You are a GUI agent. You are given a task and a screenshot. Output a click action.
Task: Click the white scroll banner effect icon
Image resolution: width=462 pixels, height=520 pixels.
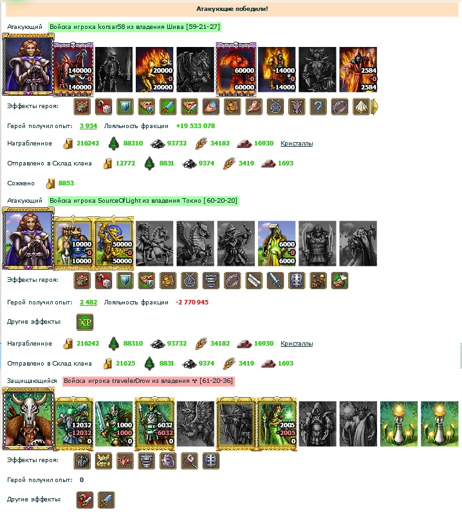[x=254, y=281]
